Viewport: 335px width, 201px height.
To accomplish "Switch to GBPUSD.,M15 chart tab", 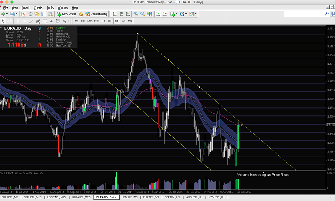I will 33,197.
